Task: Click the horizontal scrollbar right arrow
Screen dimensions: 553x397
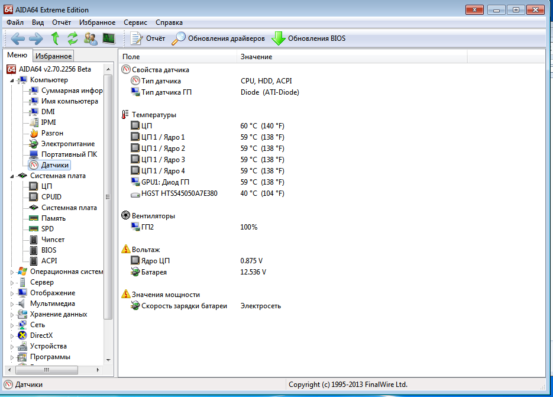Action: click(x=98, y=370)
